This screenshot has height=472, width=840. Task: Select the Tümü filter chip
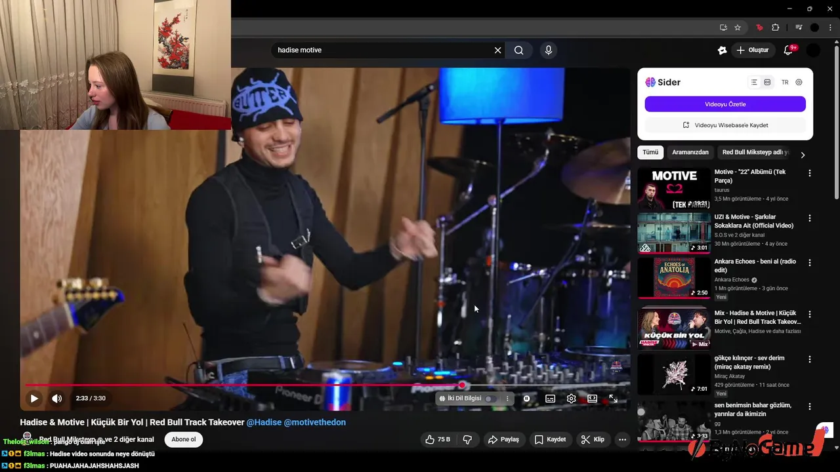tap(650, 152)
